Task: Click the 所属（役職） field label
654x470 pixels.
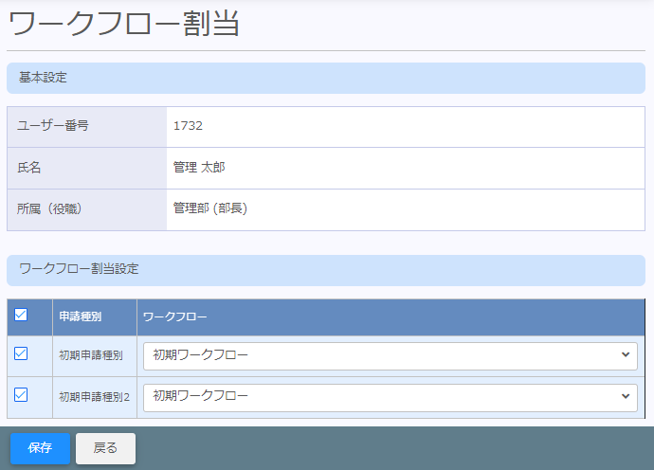Action: 50,208
